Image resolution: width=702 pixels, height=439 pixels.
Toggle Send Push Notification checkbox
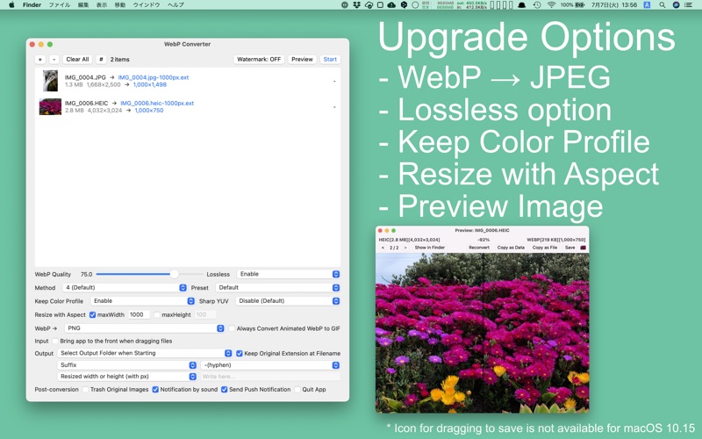tap(225, 389)
